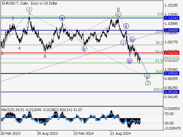
Task: Click the circled wave 'iv' label
Action: pyautogui.click(x=132, y=39)
